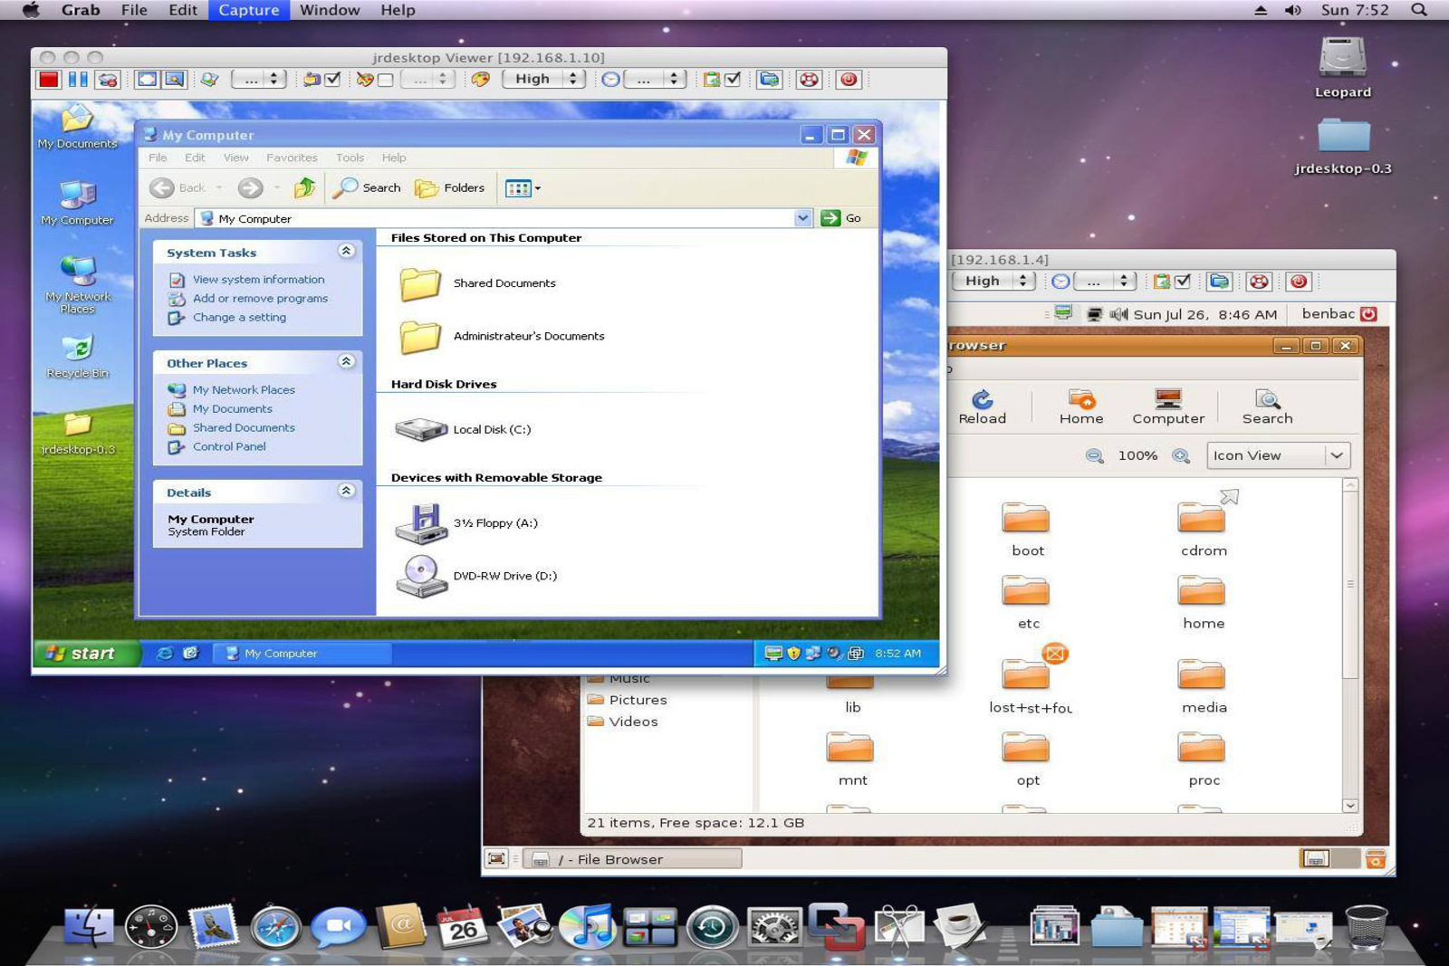Click Home icon in Ubuntu file browser toolbar
The height and width of the screenshot is (966, 1449).
[x=1081, y=398]
